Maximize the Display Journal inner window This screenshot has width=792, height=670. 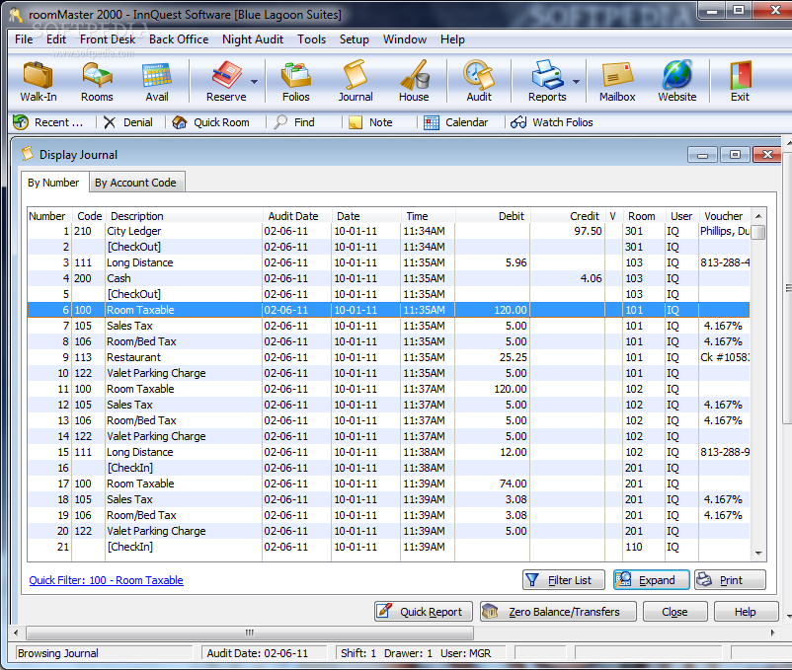tap(735, 154)
